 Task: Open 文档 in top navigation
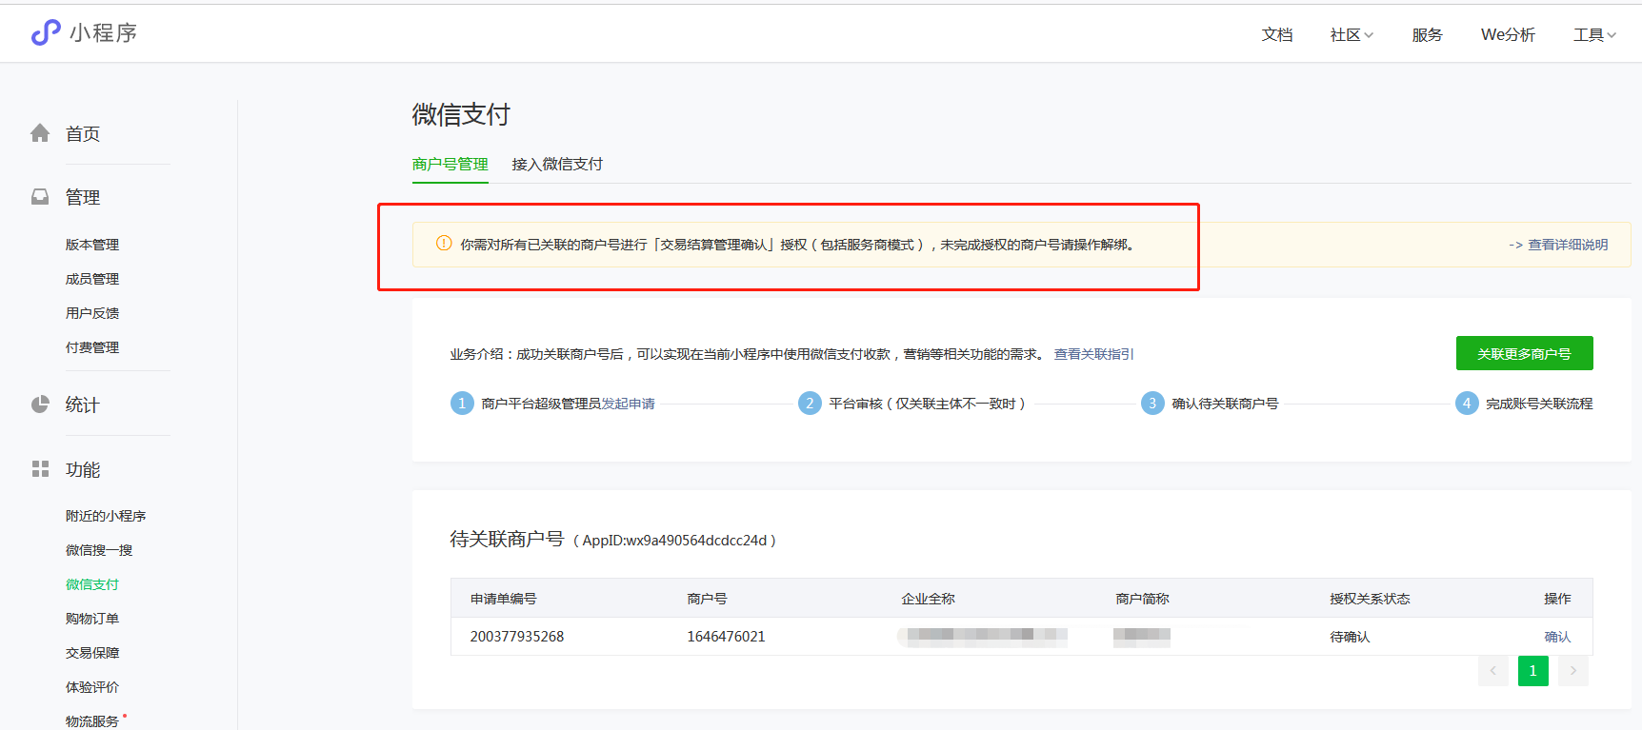pyautogui.click(x=1277, y=35)
